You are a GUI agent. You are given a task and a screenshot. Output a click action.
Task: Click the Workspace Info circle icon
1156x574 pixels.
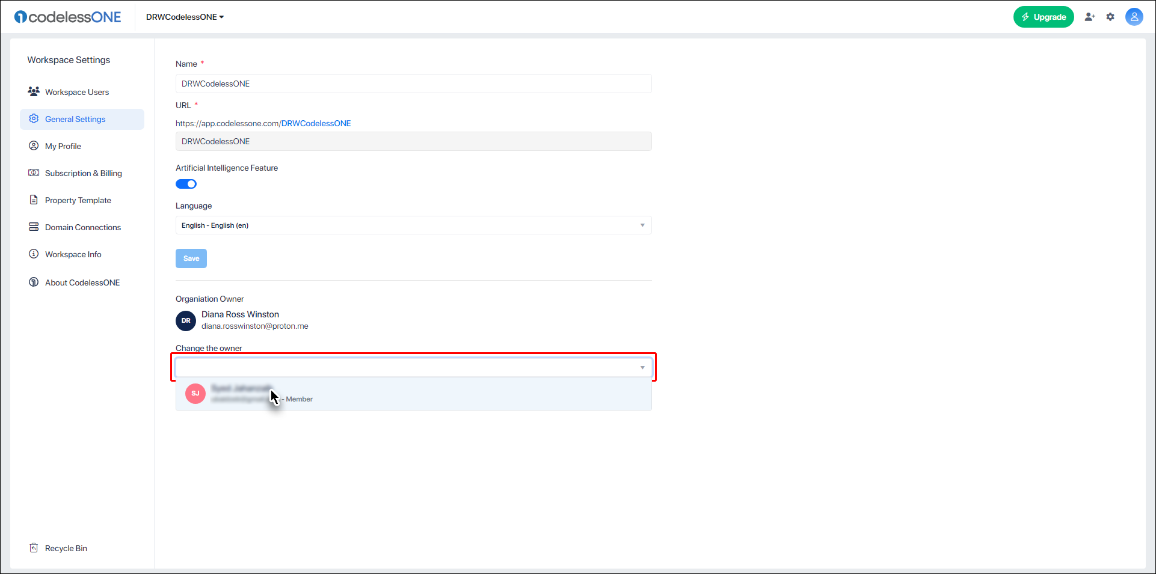click(34, 254)
